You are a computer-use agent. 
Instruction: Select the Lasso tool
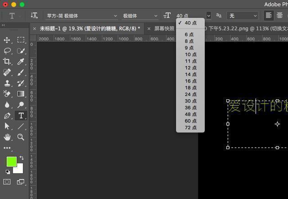click(x=7, y=51)
